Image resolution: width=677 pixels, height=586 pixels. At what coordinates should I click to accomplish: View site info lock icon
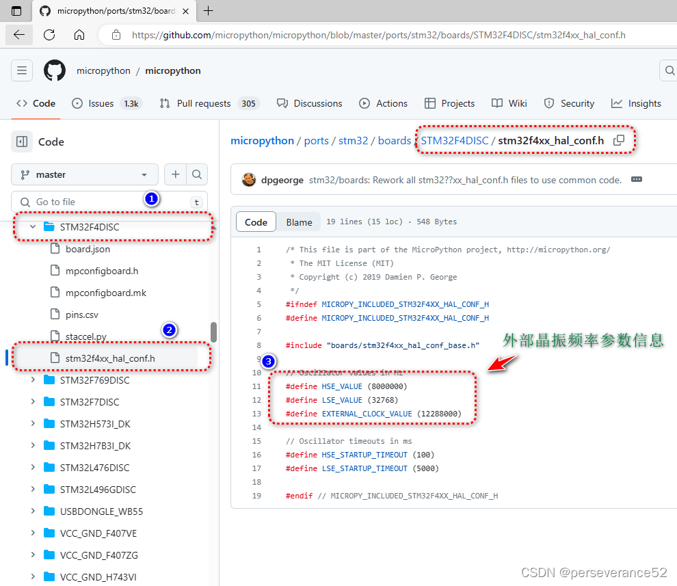tap(116, 35)
